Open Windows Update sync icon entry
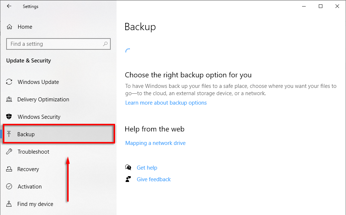Screen dimensions: 346x215 pyautogui.click(x=10, y=82)
